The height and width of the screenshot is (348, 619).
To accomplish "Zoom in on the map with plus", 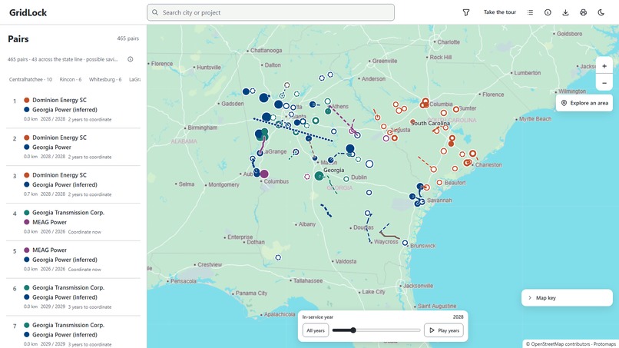I will click(x=604, y=66).
